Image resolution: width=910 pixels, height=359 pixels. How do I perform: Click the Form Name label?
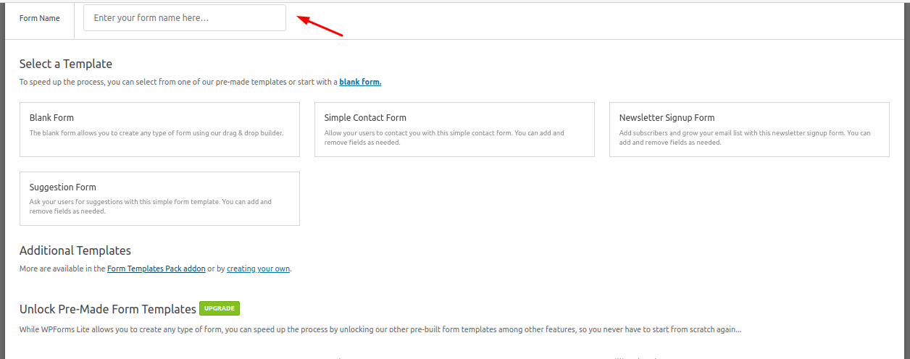point(40,18)
